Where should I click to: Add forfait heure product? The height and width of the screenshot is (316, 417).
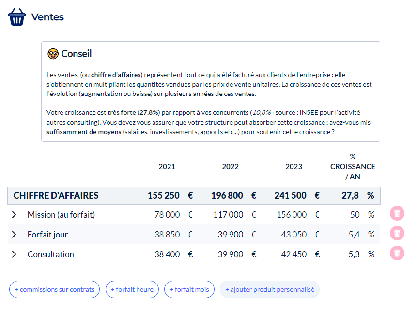(x=132, y=289)
